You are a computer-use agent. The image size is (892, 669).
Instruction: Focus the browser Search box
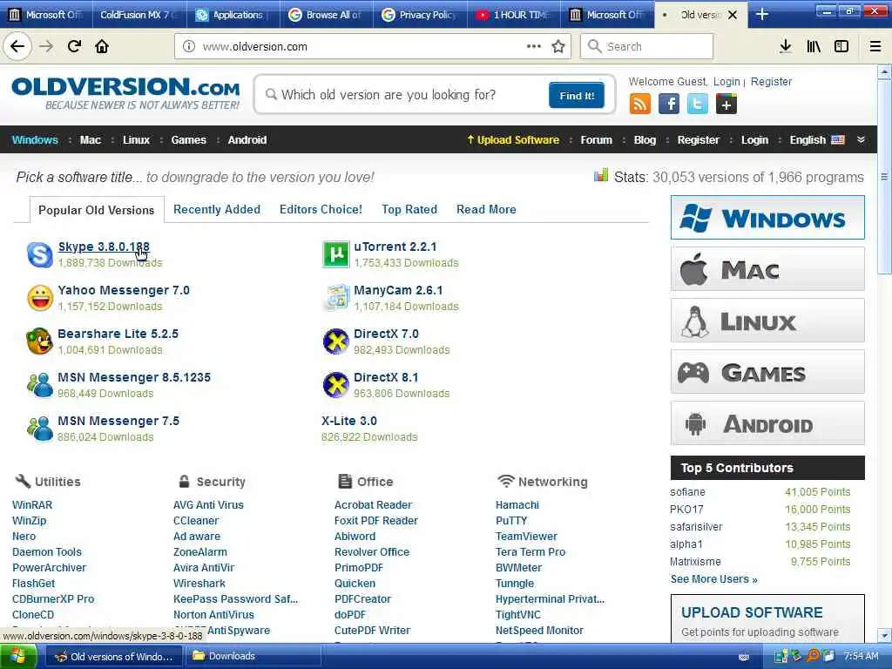coord(646,46)
